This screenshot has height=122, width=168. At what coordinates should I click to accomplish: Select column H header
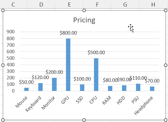(x=153, y=5)
